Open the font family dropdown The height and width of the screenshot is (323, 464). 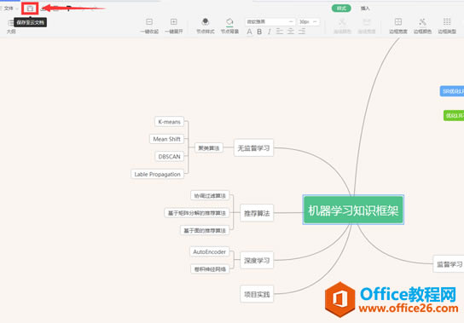point(270,21)
